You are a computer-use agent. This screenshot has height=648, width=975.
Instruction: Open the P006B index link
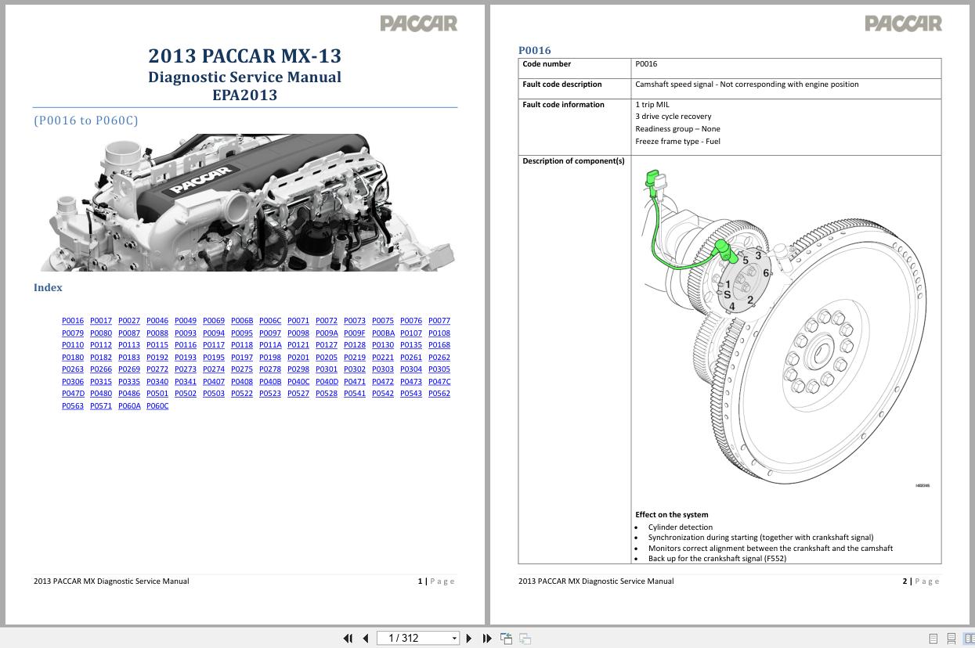point(242,321)
